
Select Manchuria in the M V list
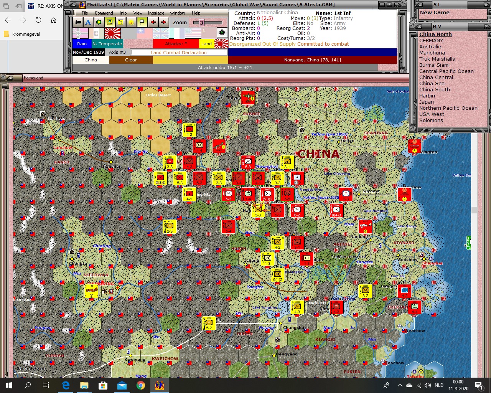tap(432, 53)
